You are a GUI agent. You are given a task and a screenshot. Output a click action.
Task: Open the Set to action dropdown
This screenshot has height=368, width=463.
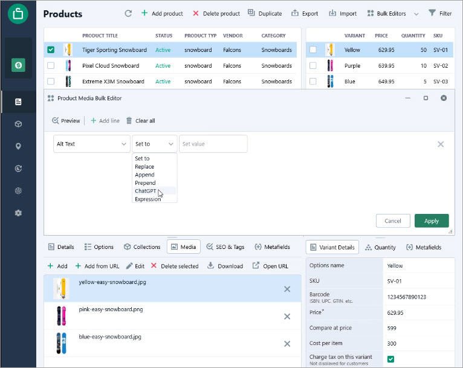point(154,144)
